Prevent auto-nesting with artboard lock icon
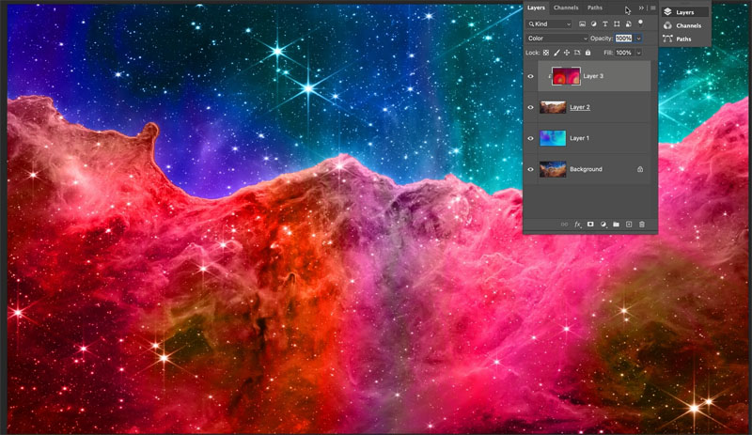 (577, 53)
